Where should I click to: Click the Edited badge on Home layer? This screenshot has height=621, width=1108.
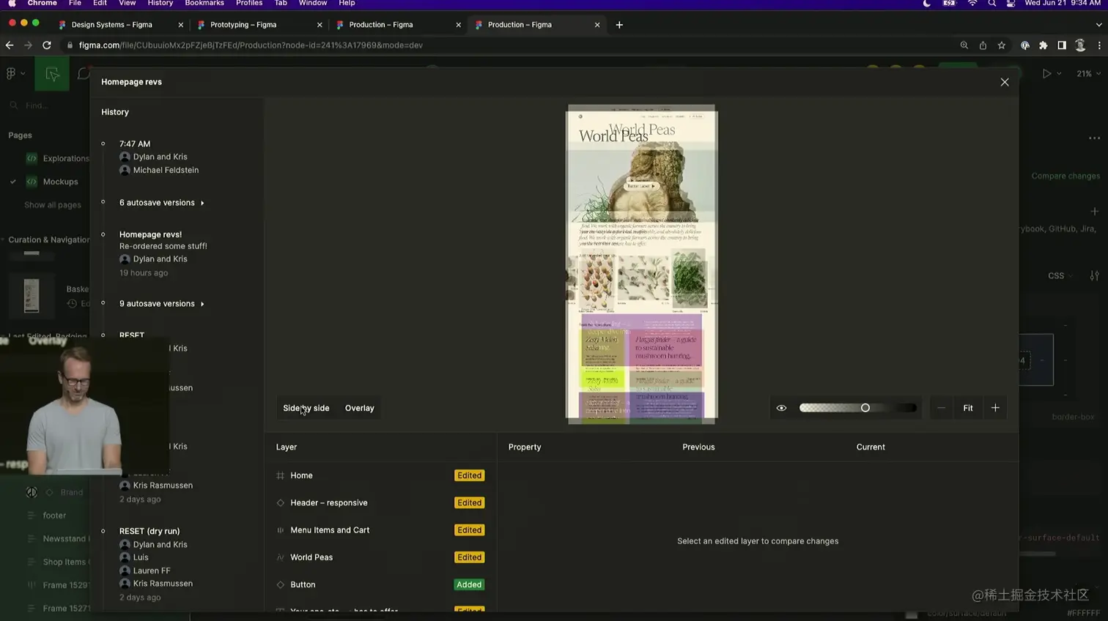coord(469,475)
